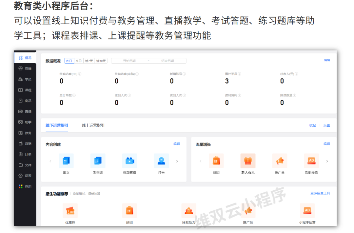Click the 拼团 icon under 招生功能推荐
This screenshot has height=233, width=354.
point(129,211)
